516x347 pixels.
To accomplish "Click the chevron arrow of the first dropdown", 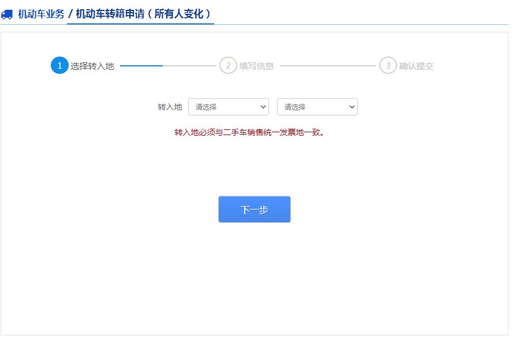I will [x=263, y=107].
